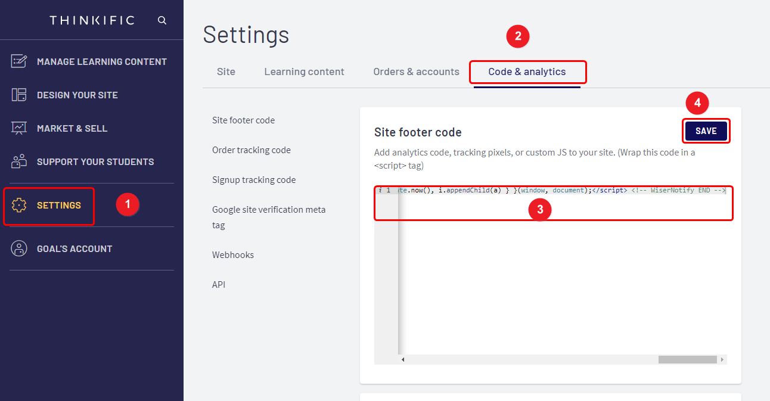
Task: Go to Signup tracking code section
Action: tap(254, 180)
